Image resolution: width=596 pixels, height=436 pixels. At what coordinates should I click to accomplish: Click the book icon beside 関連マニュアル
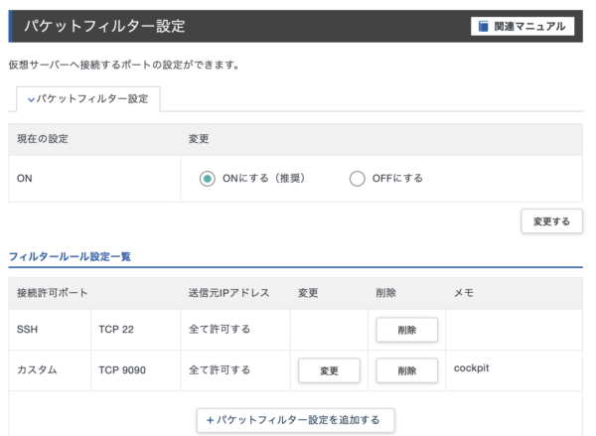[x=484, y=27]
